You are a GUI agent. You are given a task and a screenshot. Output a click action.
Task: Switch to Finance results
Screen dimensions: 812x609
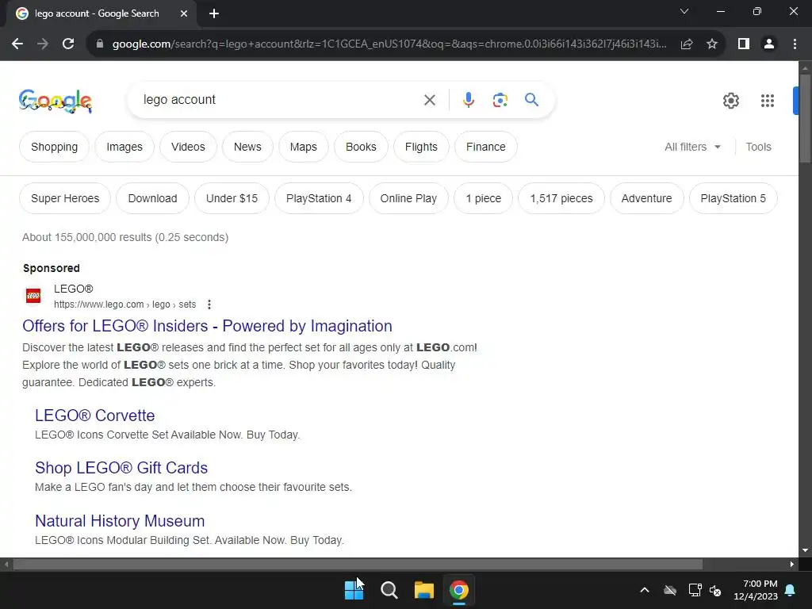(486, 147)
